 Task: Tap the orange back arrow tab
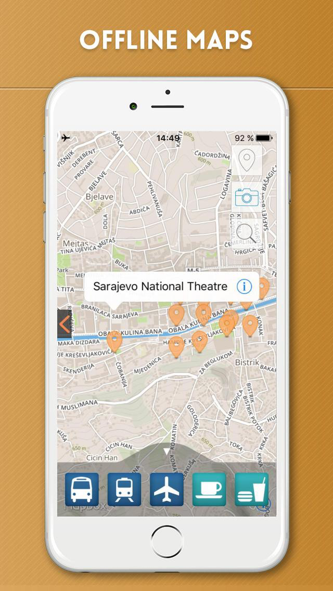tap(65, 324)
